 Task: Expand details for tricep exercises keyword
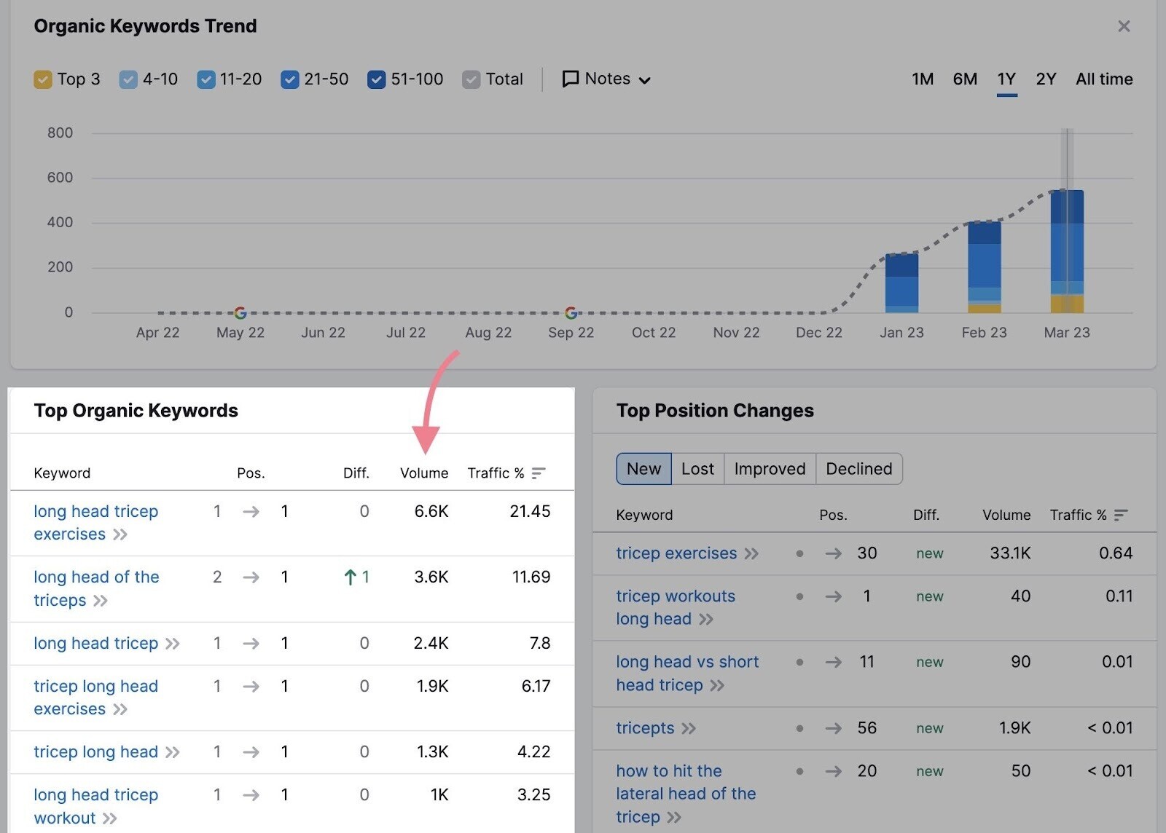click(752, 553)
